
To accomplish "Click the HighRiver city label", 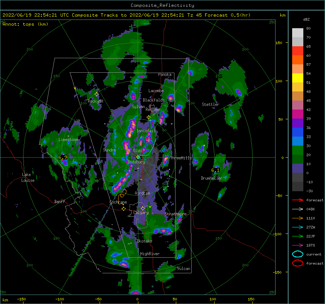I will pyautogui.click(x=150, y=254).
